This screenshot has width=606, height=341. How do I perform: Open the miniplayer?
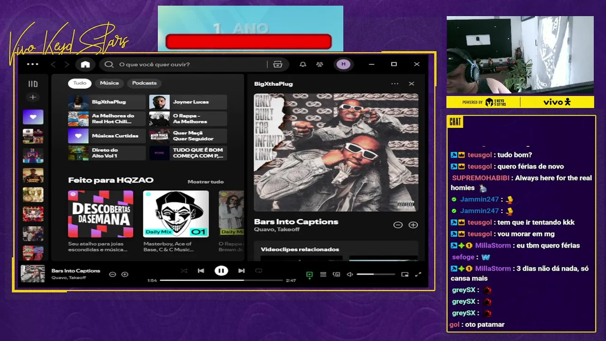405,274
